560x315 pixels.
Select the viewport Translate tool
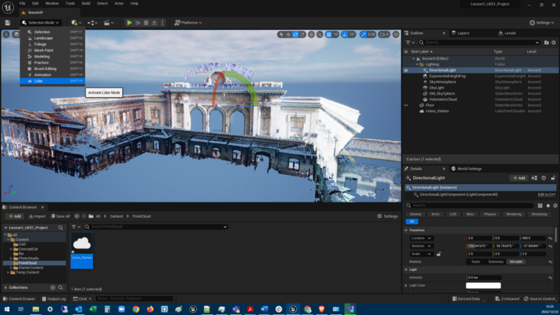click(288, 34)
